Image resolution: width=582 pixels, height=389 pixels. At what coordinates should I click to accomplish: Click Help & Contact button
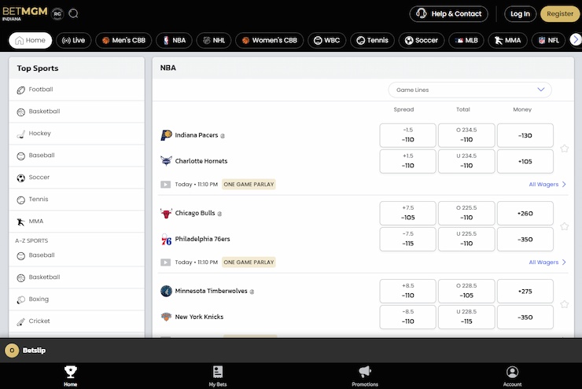[x=449, y=13]
